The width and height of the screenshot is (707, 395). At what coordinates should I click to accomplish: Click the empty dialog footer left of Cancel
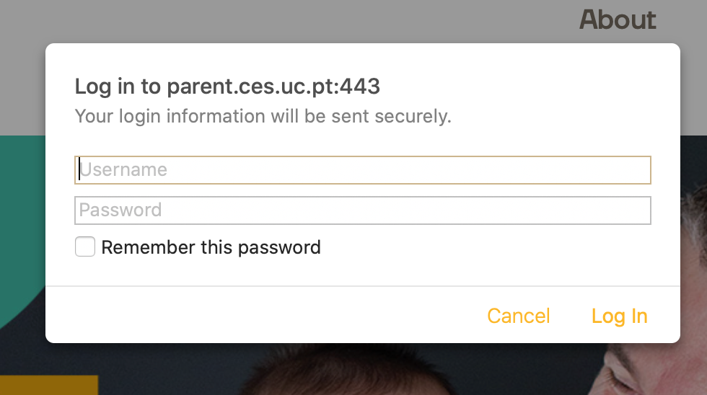click(252, 316)
